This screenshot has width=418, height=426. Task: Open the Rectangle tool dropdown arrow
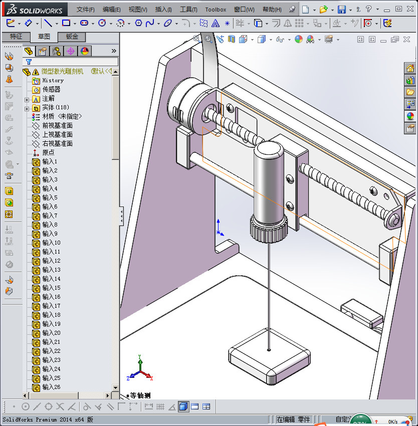click(75, 24)
